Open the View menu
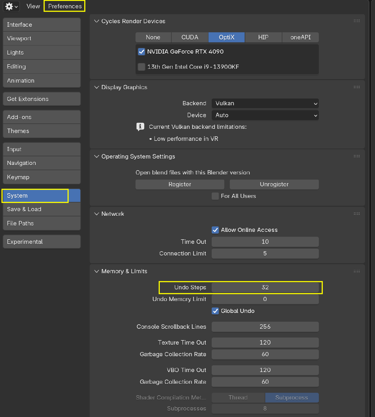The image size is (375, 417). (x=33, y=6)
